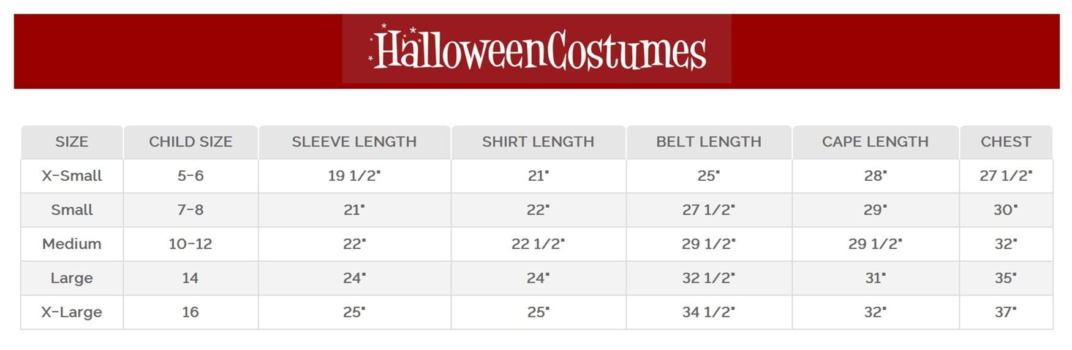Click the Small size row label
The width and height of the screenshot is (1072, 350).
pos(72,210)
